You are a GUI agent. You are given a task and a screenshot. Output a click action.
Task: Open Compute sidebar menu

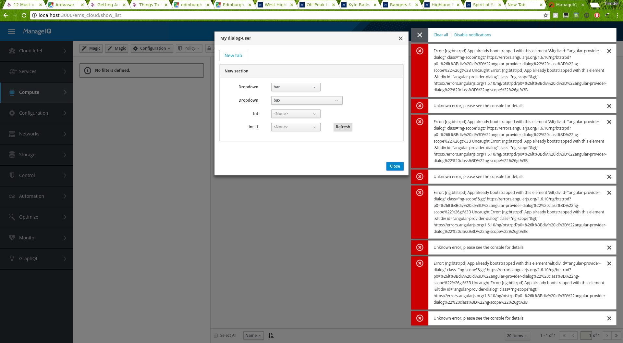coord(36,93)
